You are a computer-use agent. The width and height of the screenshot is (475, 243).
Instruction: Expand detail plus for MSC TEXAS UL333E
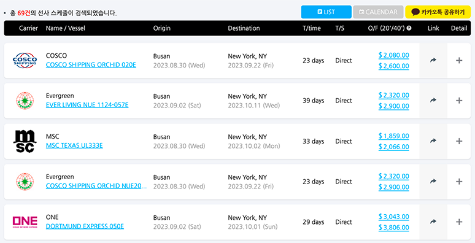[x=459, y=141]
